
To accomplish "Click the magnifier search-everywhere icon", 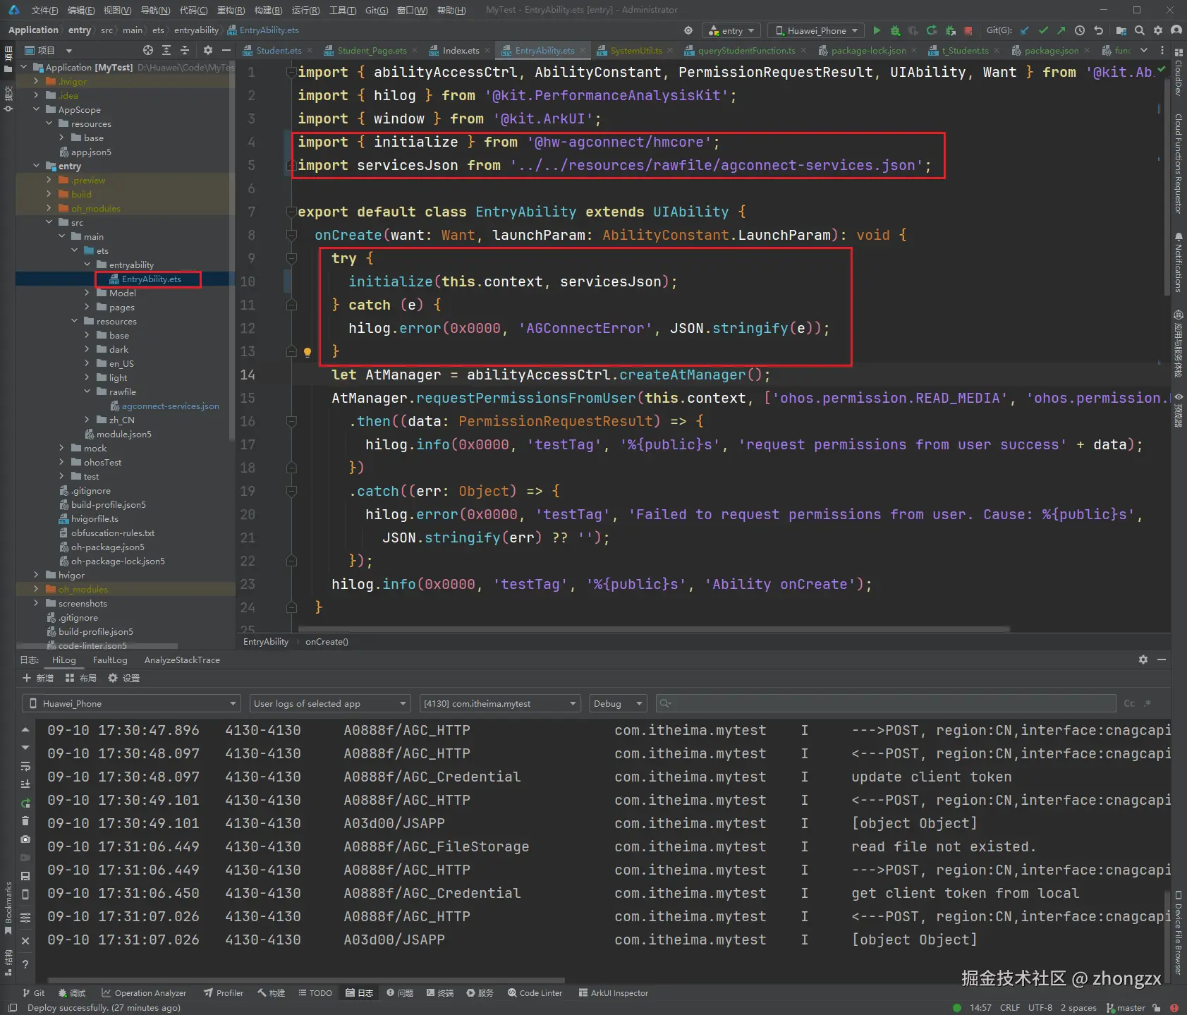I will [1140, 30].
